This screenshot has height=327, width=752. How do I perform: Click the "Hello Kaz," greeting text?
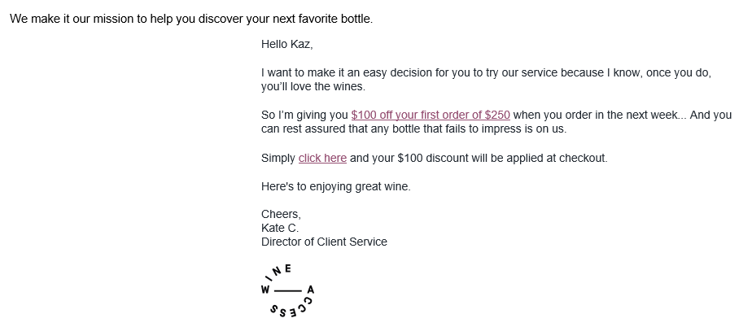(x=286, y=45)
